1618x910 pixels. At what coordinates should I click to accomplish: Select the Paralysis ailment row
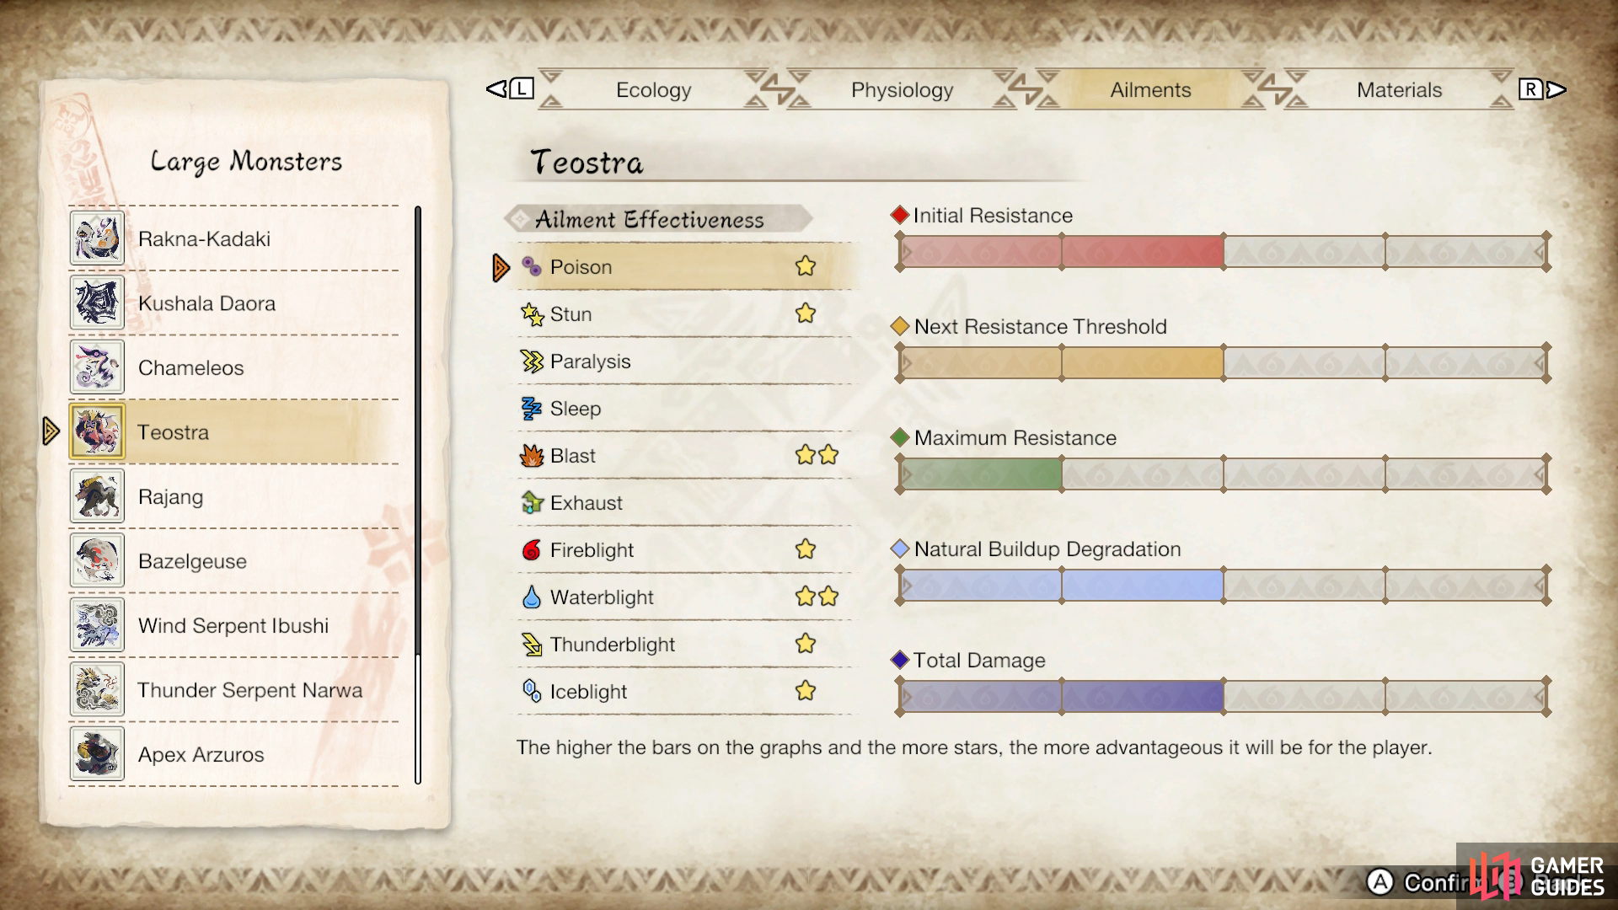tap(684, 361)
